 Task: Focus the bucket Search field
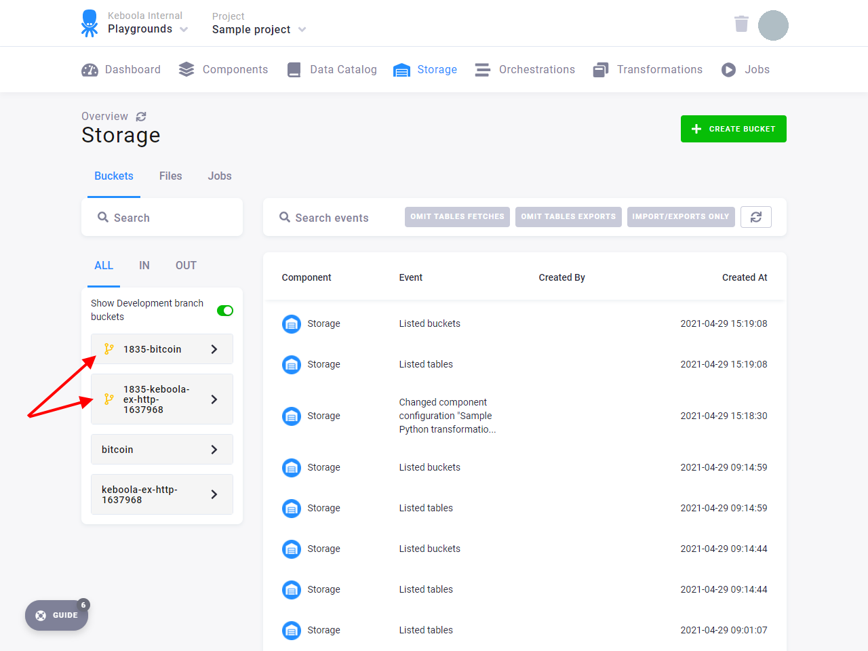click(x=162, y=217)
